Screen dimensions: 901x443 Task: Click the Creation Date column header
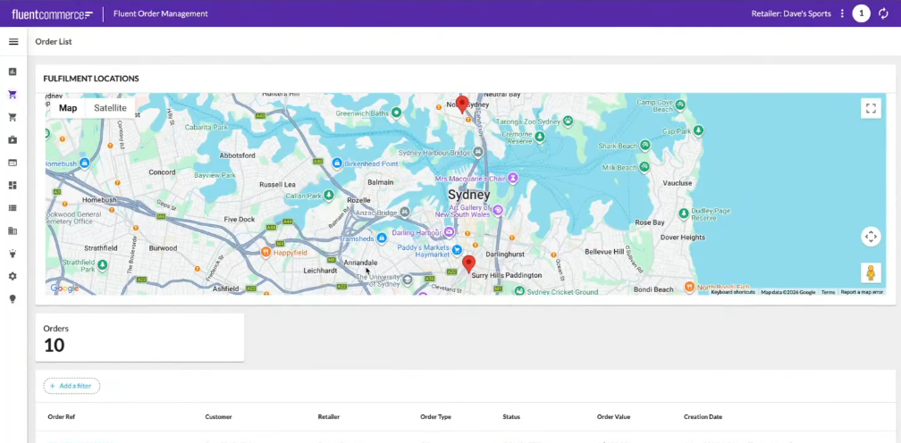tap(703, 416)
